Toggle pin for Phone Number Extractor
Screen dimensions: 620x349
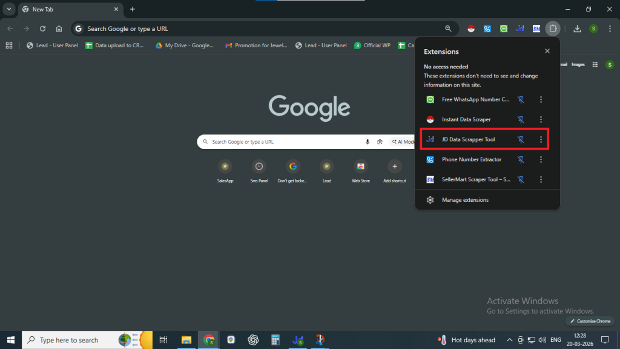(520, 159)
